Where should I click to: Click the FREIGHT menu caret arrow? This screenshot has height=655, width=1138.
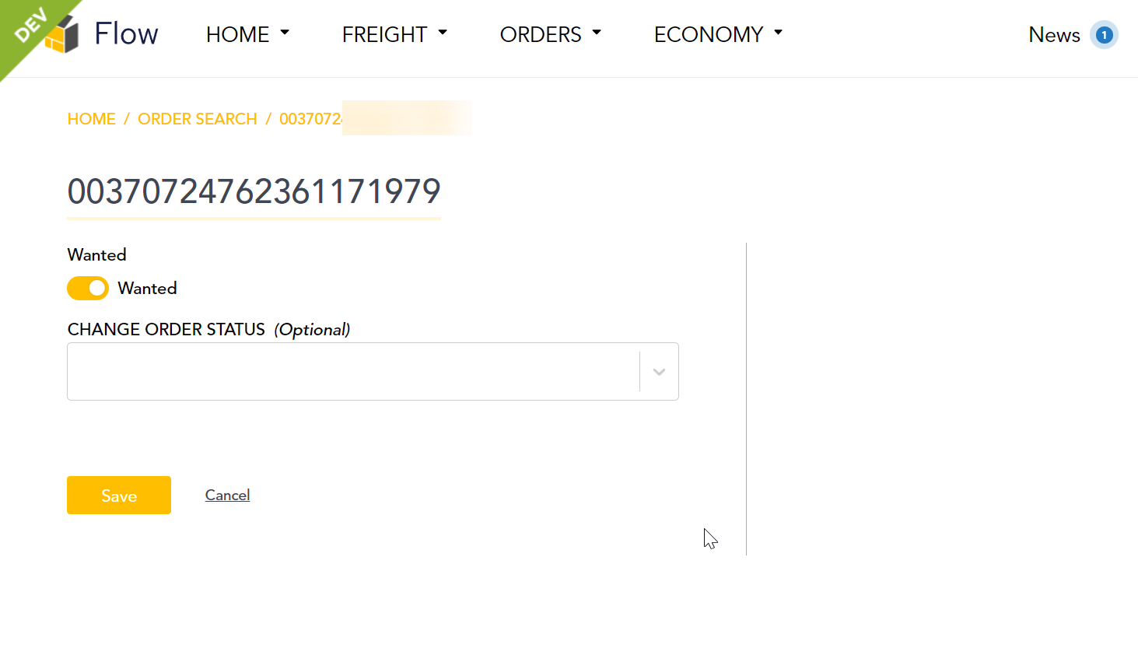tap(443, 33)
